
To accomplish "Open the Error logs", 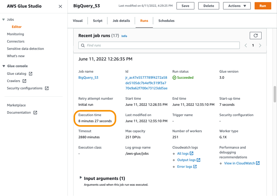I will [x=184, y=167].
